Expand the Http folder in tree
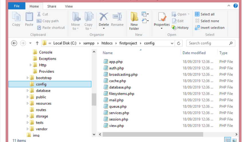 [31, 65]
